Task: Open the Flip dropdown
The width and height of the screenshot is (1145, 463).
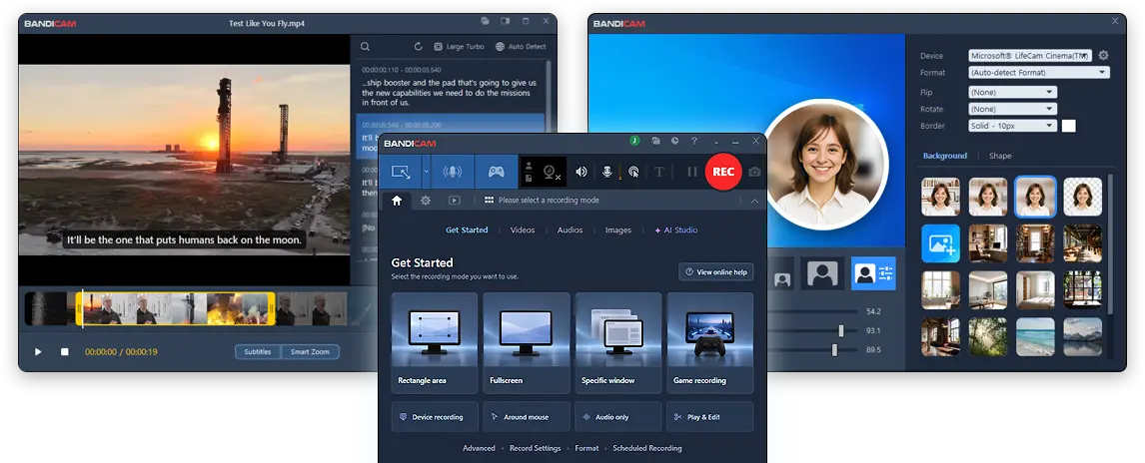Action: tap(1012, 93)
